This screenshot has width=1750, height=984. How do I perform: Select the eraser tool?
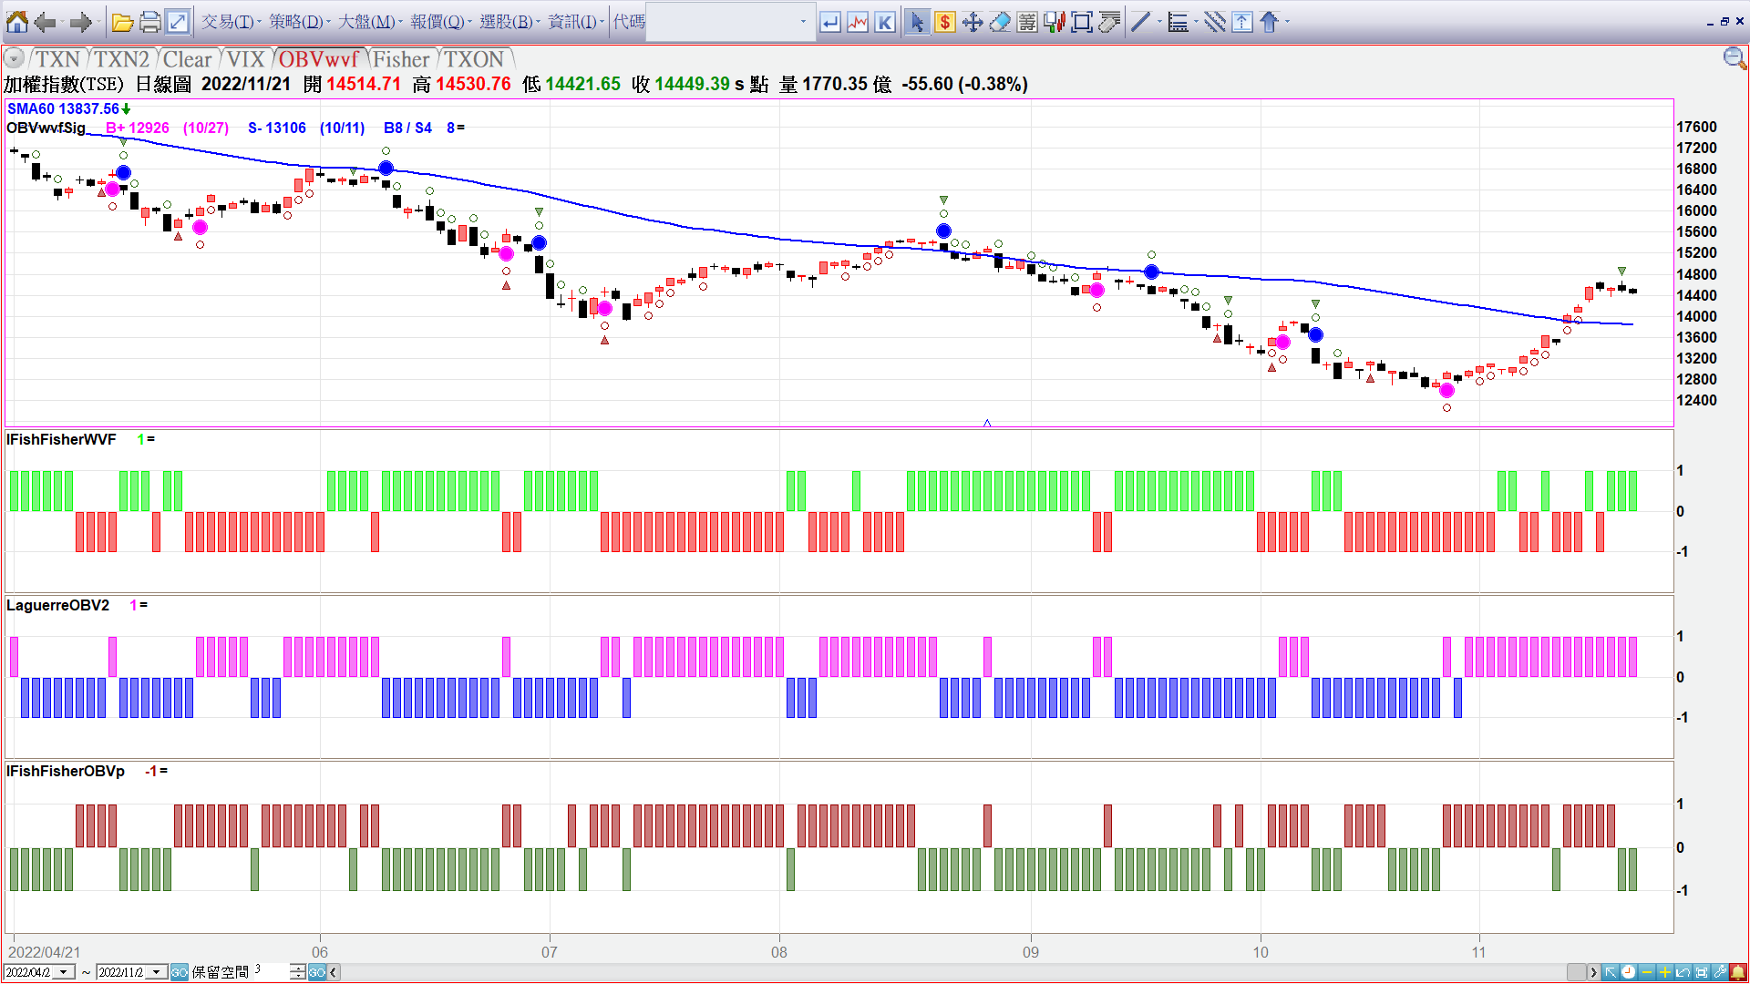[1000, 22]
